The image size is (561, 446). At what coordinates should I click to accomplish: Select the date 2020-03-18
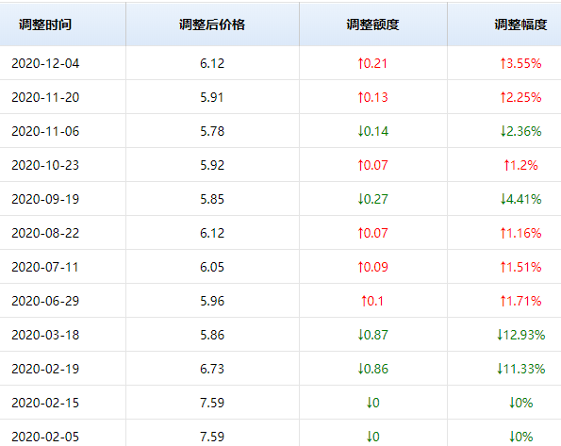click(x=45, y=335)
